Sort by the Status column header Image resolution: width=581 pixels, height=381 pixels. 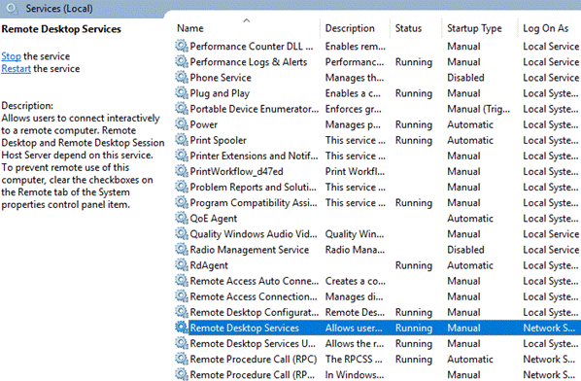408,28
